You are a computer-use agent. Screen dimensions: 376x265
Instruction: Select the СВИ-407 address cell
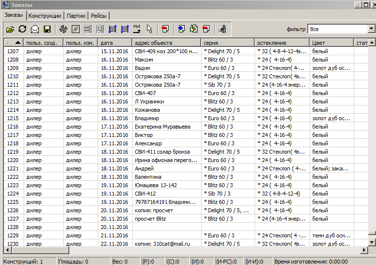click(167, 93)
